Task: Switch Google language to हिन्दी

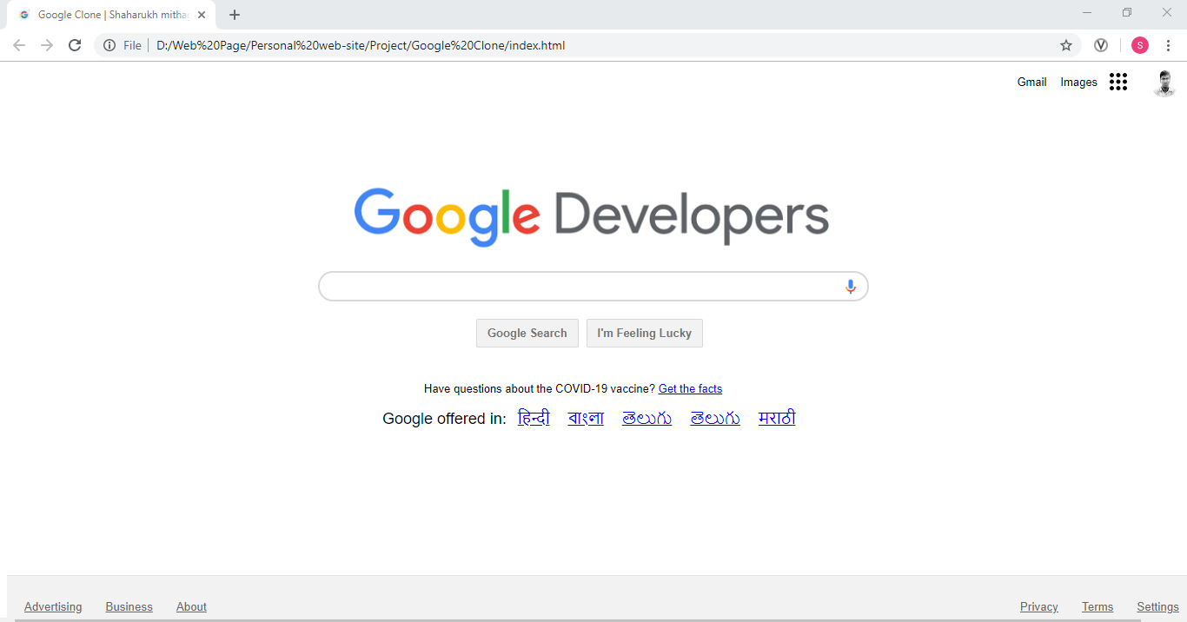Action: pos(534,418)
